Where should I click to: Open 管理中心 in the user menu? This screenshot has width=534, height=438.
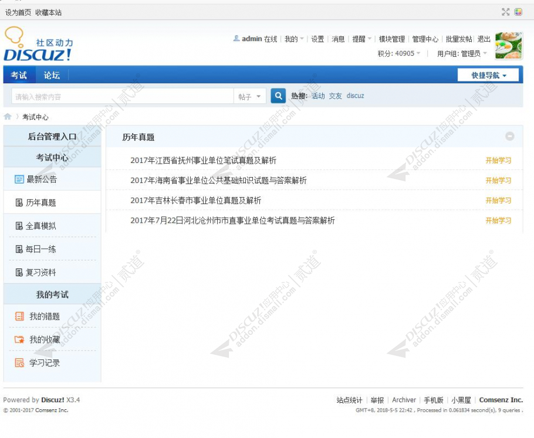[x=425, y=39]
